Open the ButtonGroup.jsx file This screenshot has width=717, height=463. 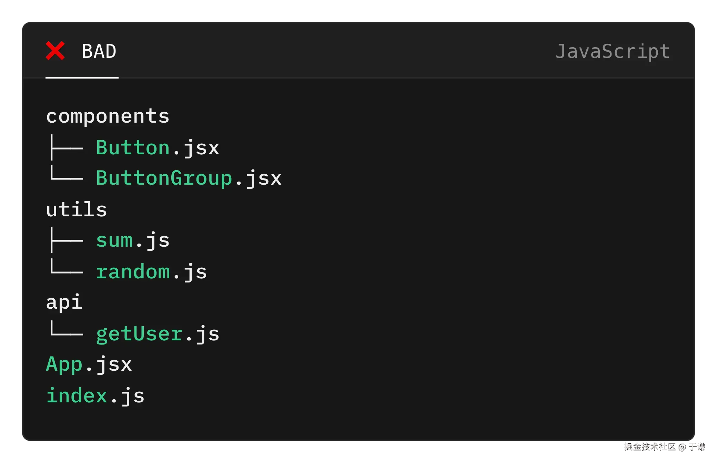point(189,178)
